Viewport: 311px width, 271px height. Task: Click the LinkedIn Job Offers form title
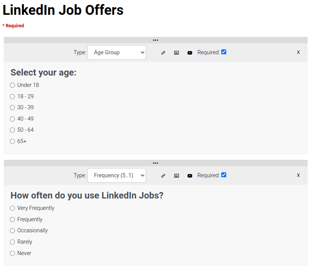tap(63, 10)
